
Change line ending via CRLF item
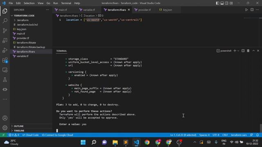[225, 135]
